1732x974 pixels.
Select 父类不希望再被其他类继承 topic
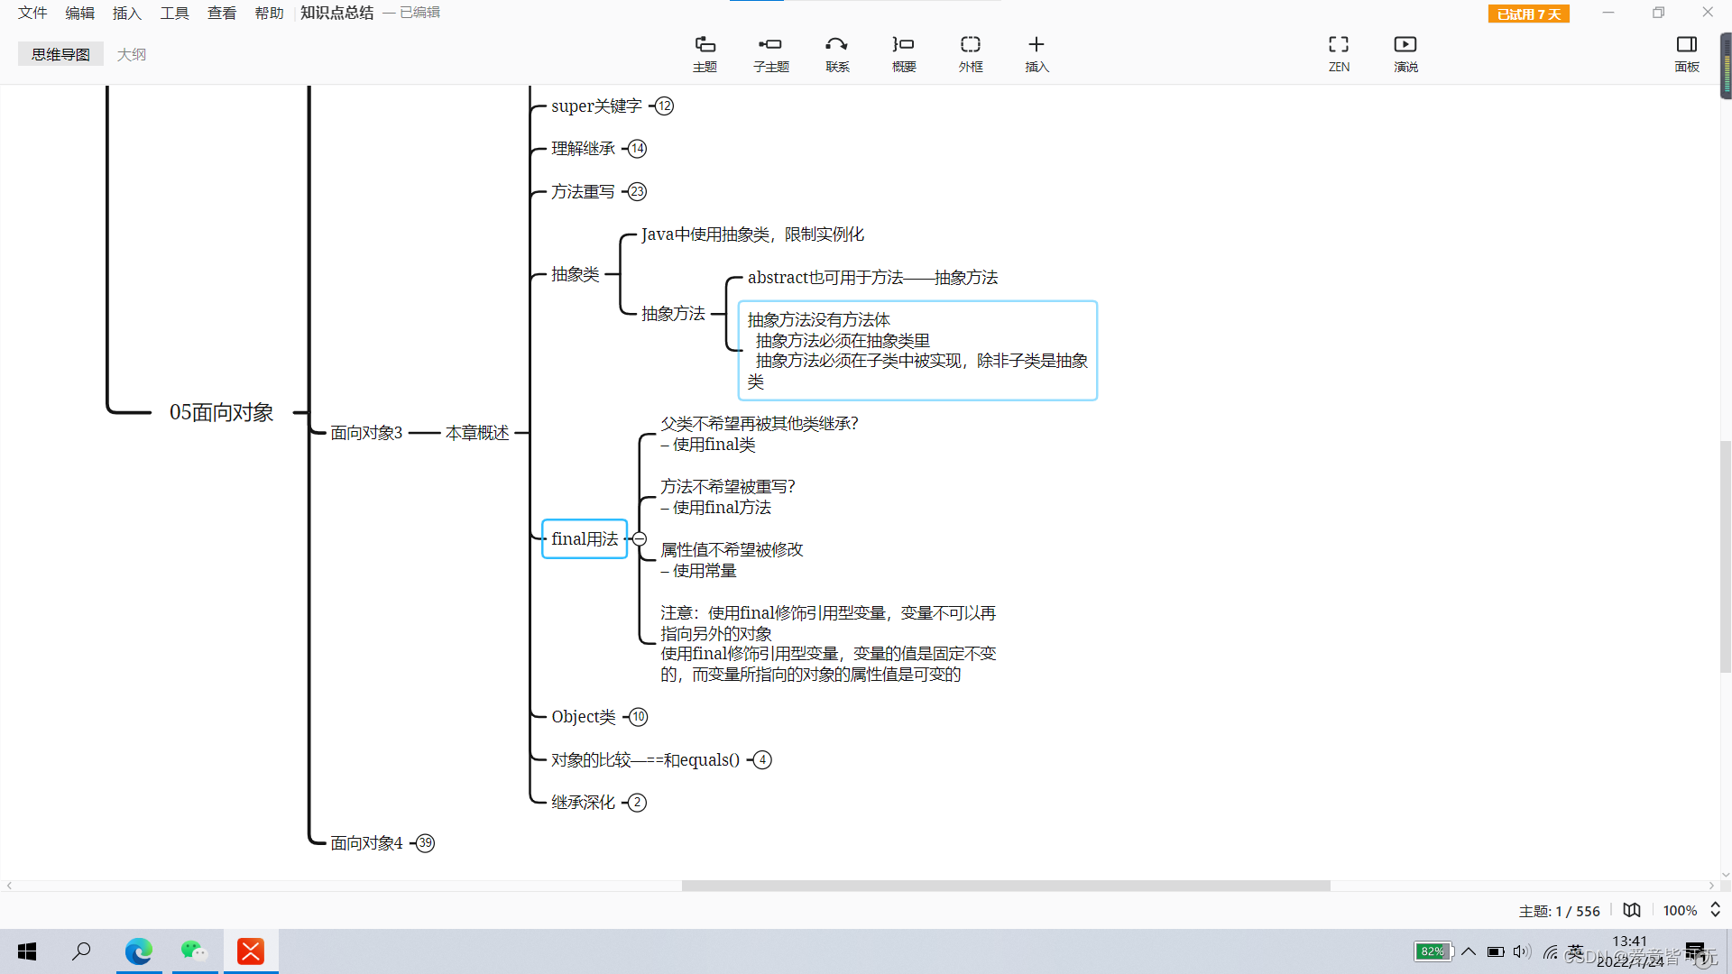click(760, 434)
